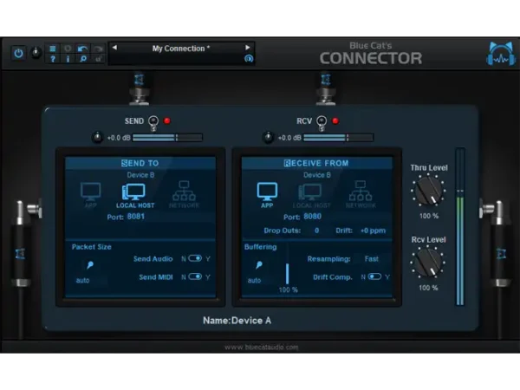Click the SEND microphone mute icon

point(153,122)
